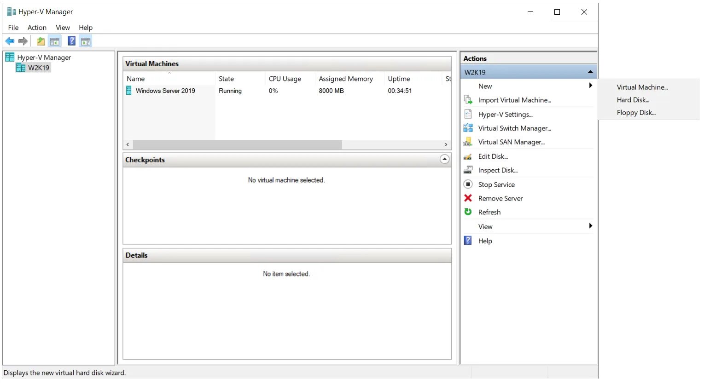The image size is (704, 385).
Task: Click the Up One Level folder icon
Action: (41, 41)
